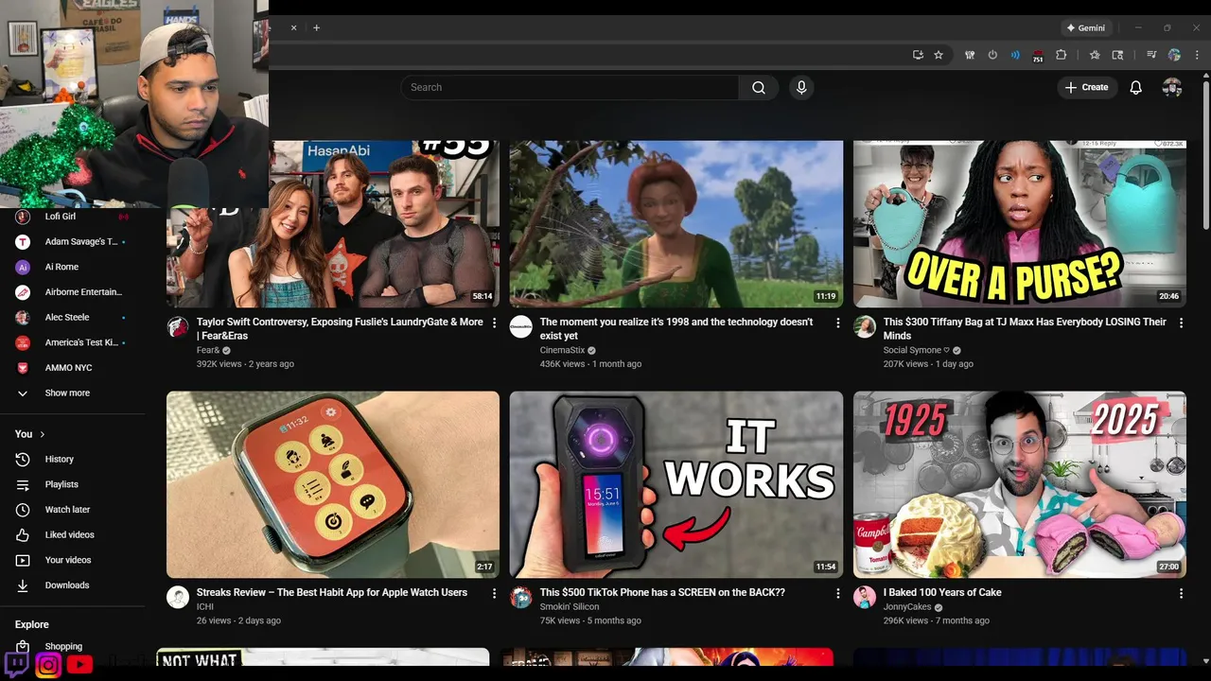Open the browser extensions puzzle icon
Screen dimensions: 1211x681
pyautogui.click(x=1061, y=55)
